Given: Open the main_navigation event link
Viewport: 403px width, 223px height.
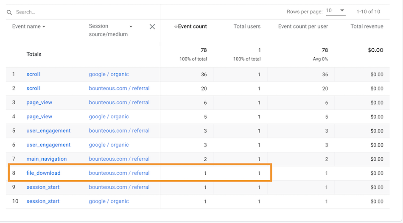Looking at the screenshot, I should (x=46, y=159).
